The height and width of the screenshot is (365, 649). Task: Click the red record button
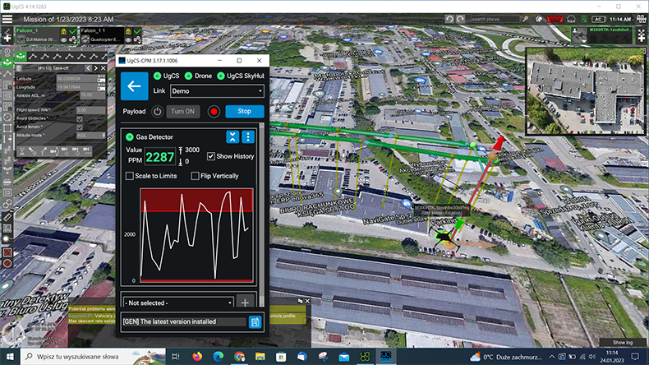tap(214, 111)
